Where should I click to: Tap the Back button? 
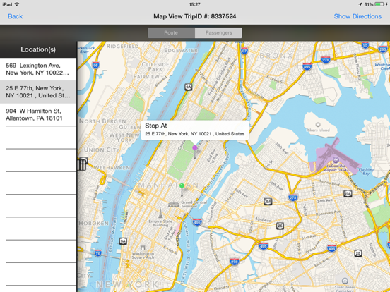[15, 16]
